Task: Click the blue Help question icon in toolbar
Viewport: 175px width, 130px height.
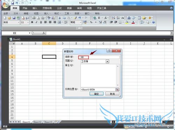Action: (154, 22)
